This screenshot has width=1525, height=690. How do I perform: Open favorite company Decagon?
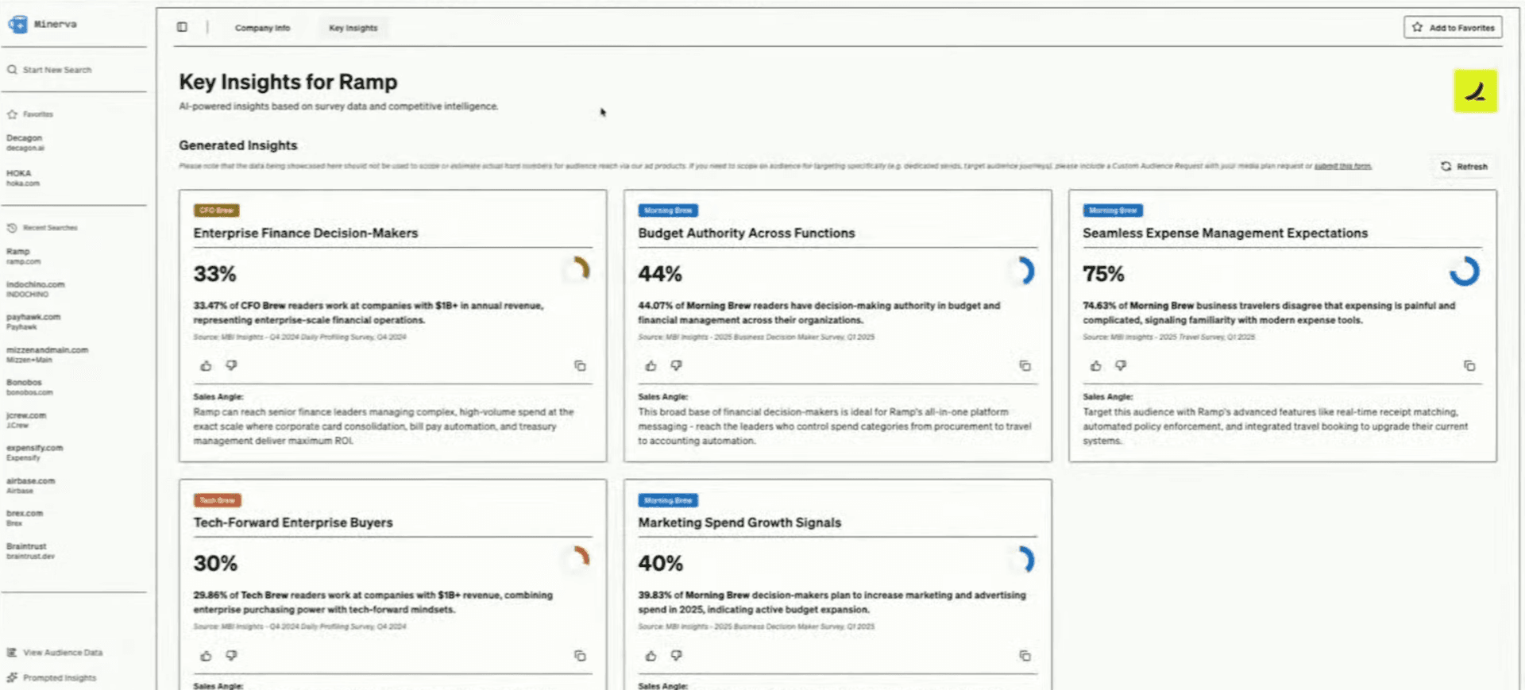[x=25, y=143]
